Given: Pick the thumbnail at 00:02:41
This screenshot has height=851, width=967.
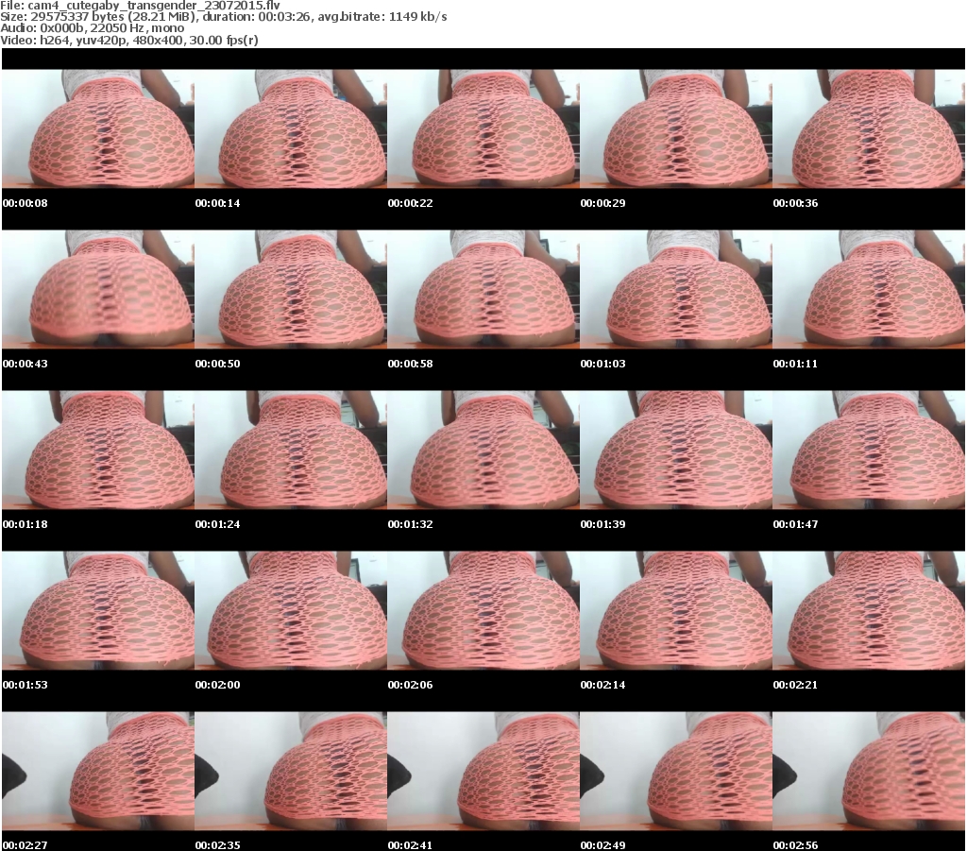Looking at the screenshot, I should point(483,771).
